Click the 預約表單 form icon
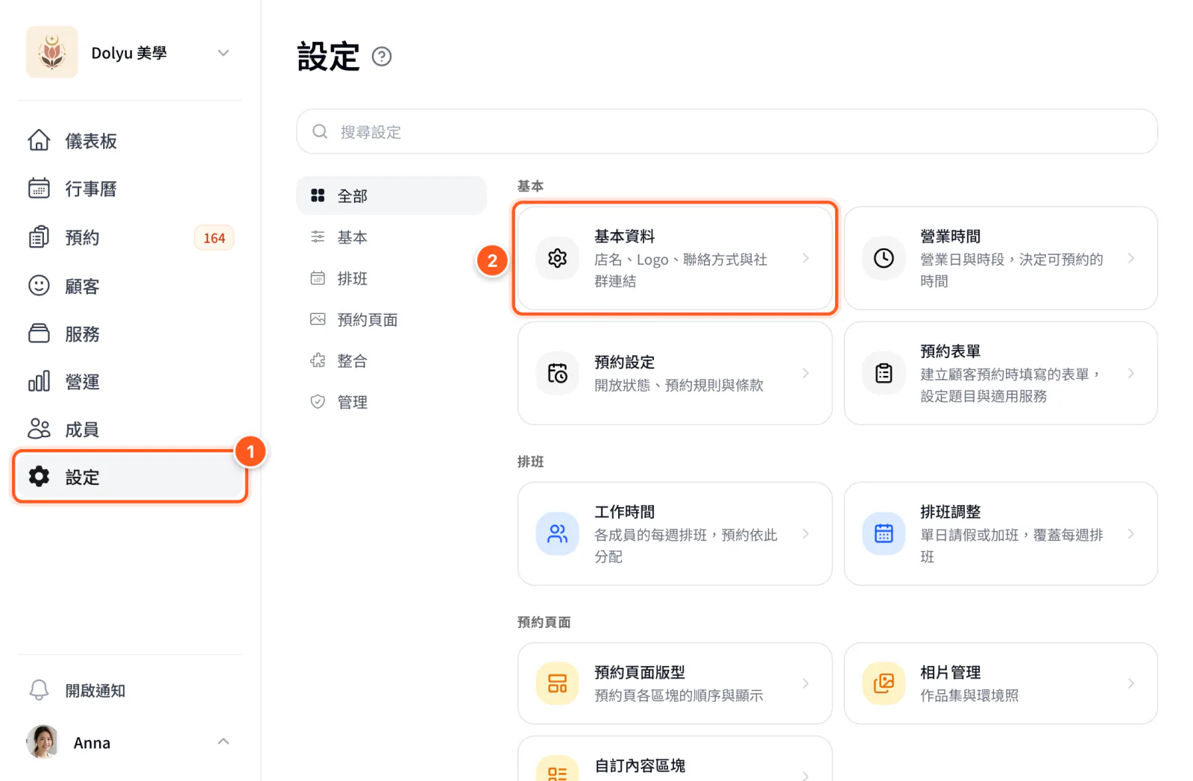This screenshot has height=781, width=1193. pyautogui.click(x=884, y=373)
